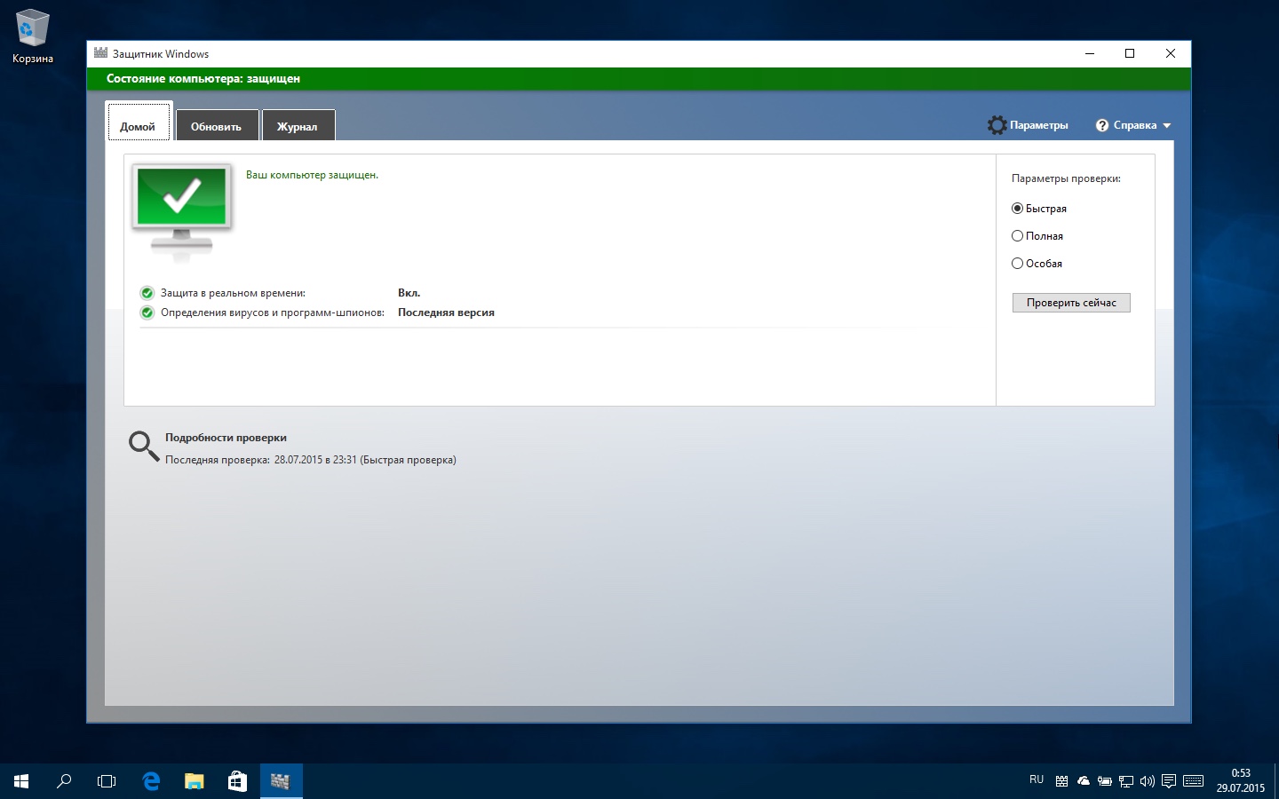Open the RU input language switcher
This screenshot has width=1279, height=799.
tap(1037, 780)
